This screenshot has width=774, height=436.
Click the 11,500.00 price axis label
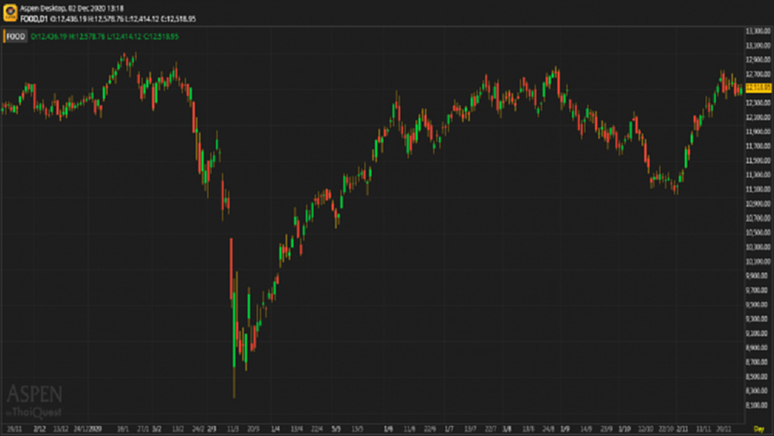(759, 160)
